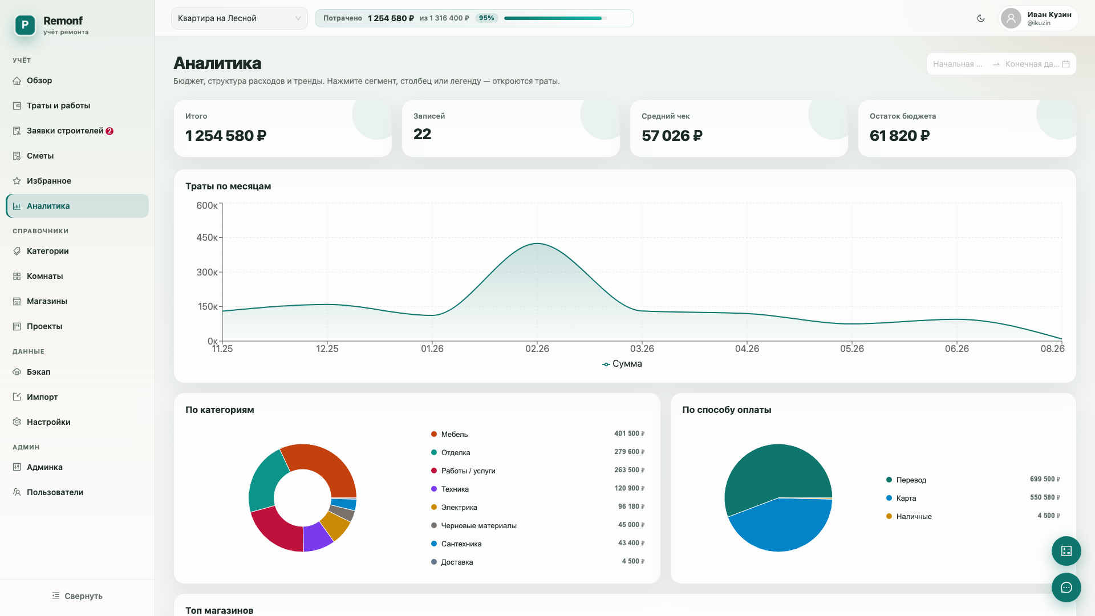
Task: Select the Наличные payment legend entry
Action: pos(973,516)
